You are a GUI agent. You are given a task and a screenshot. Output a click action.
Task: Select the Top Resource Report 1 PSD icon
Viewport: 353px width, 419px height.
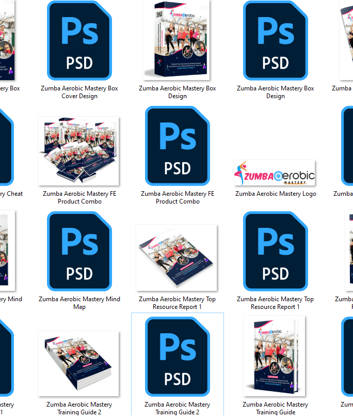(275, 251)
